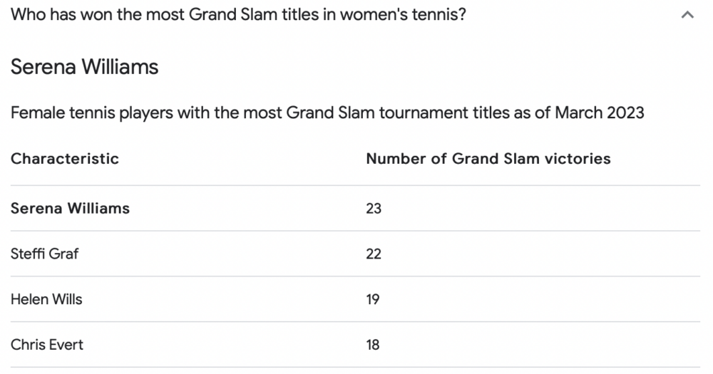Image resolution: width=713 pixels, height=374 pixels.
Task: Collapse the Grand Slam question with the chevron
Action: (687, 14)
